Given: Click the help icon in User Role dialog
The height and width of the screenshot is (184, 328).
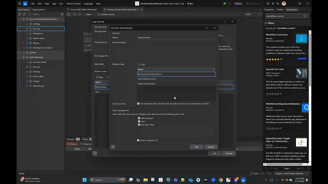Looking at the screenshot, I should click(113, 147).
